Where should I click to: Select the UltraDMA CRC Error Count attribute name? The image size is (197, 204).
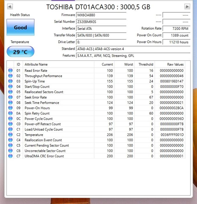[44, 156]
